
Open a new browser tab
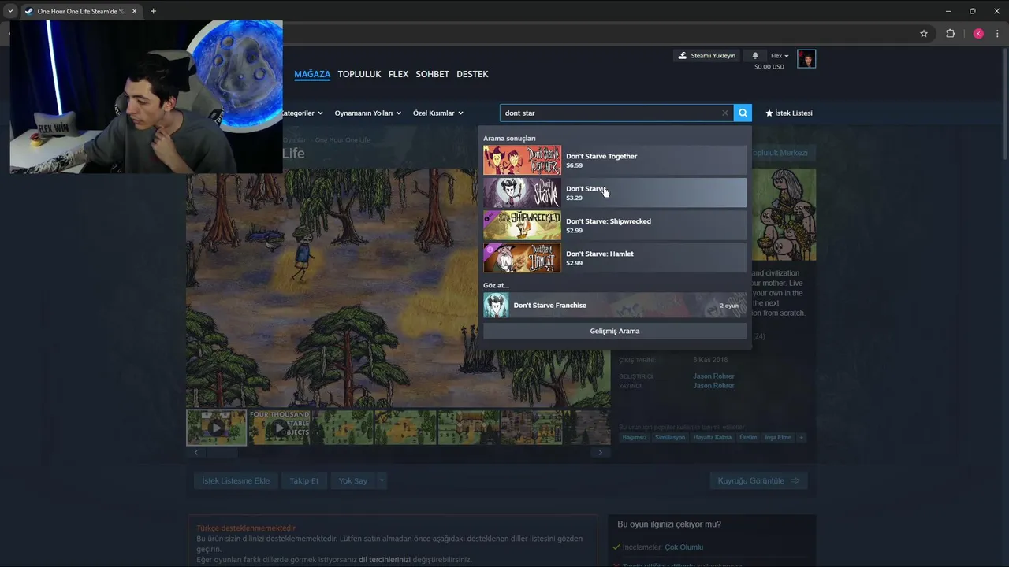pos(153,11)
